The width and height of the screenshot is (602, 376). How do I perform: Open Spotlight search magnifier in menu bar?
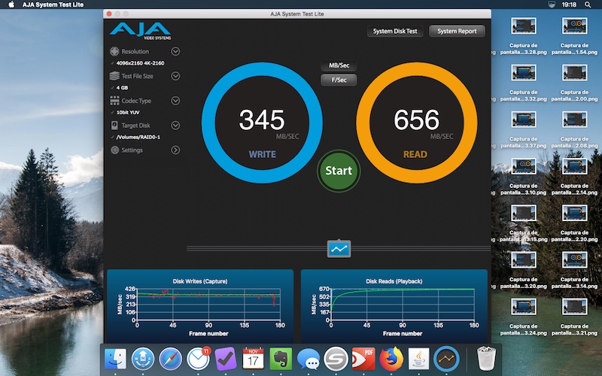[x=588, y=5]
